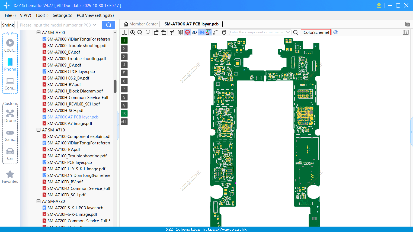Viewport: 413px width, 232px height.
Task: Click the blue search button
Action: coord(108,25)
